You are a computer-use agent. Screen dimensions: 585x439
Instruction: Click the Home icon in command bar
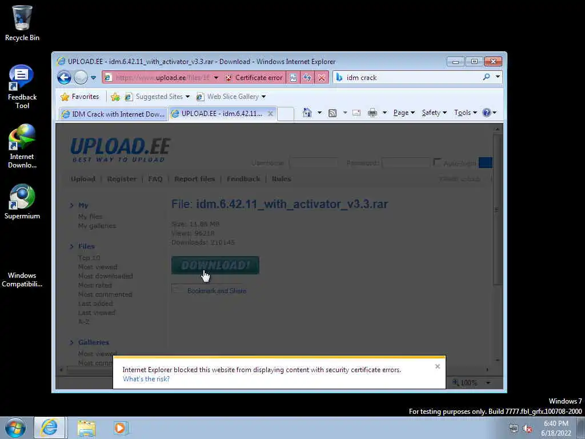coord(307,113)
